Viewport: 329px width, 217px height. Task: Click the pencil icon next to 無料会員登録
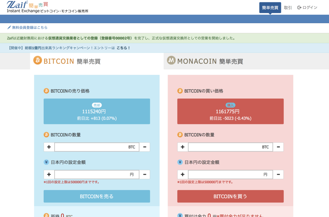(9, 28)
